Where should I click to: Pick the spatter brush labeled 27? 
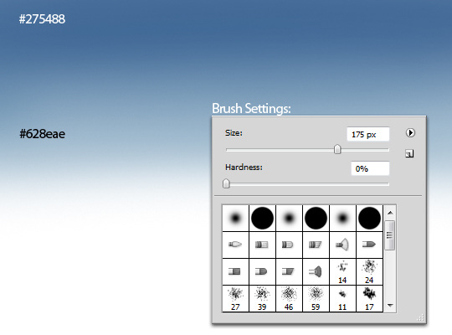(235, 298)
